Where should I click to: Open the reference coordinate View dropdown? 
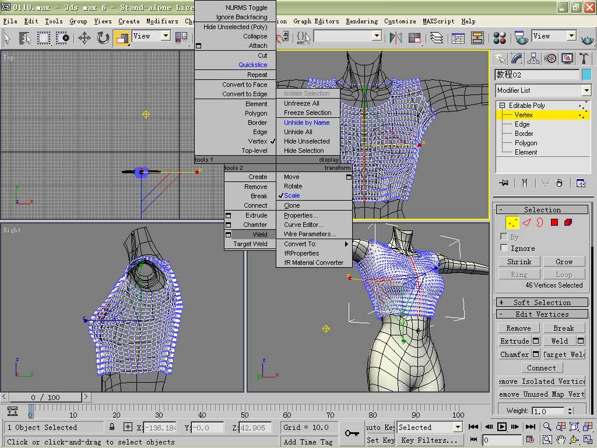(165, 36)
